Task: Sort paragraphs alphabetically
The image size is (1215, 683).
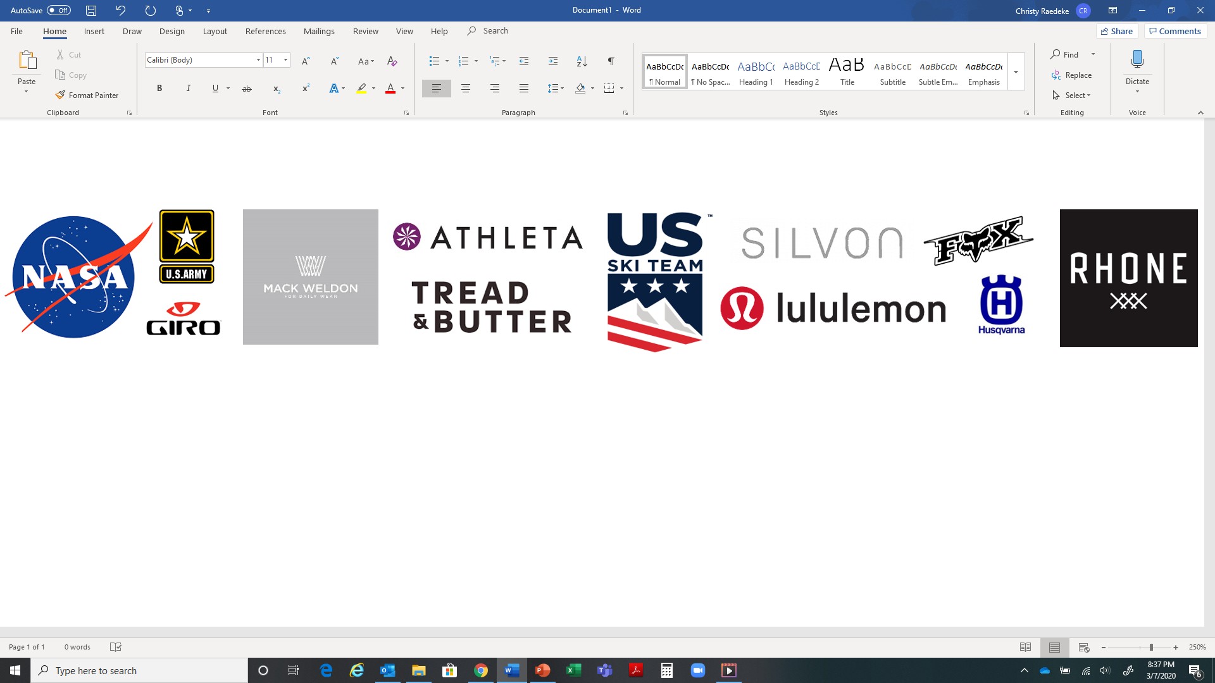Action: [x=582, y=61]
